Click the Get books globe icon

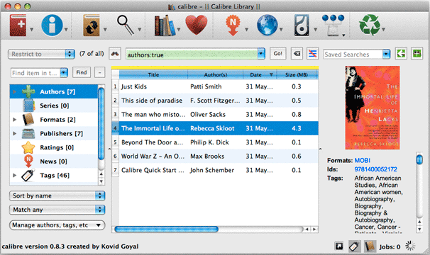267,25
